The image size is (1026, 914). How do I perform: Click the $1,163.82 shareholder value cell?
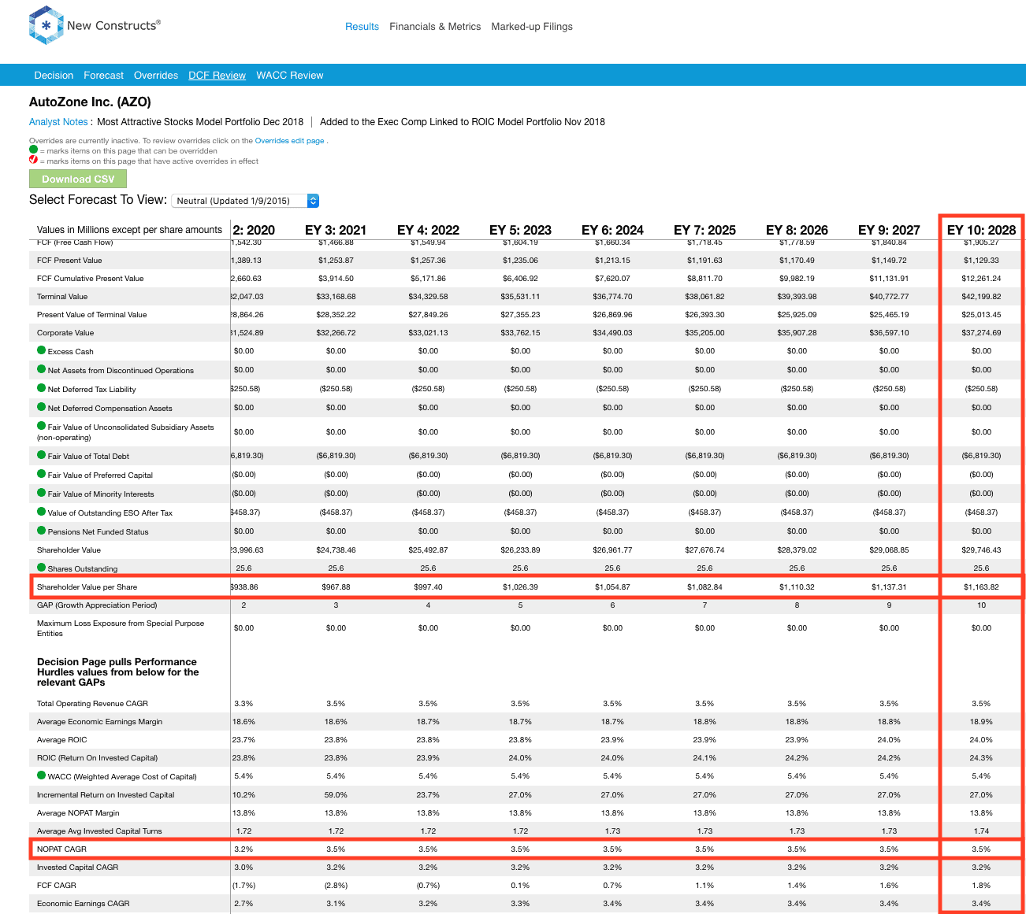pos(981,587)
